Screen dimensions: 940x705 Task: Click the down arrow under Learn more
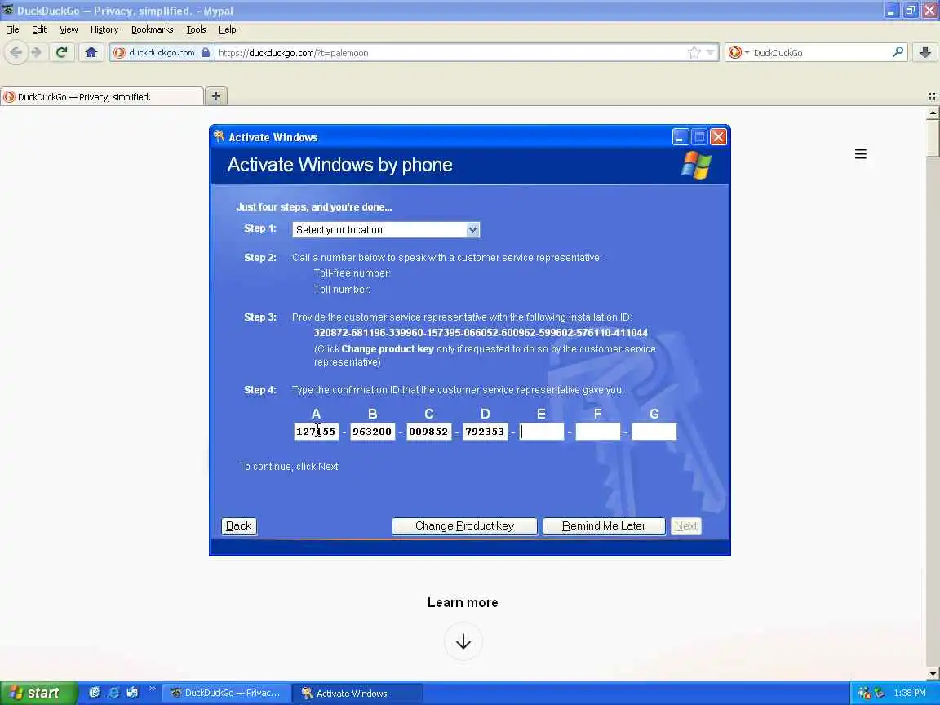point(463,642)
